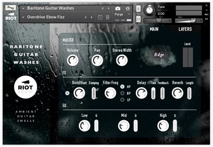Select next preset arrow beside Overdrive Ebow Fizz
Image resolution: width=213 pixels, height=147 pixels.
[x=92, y=17]
